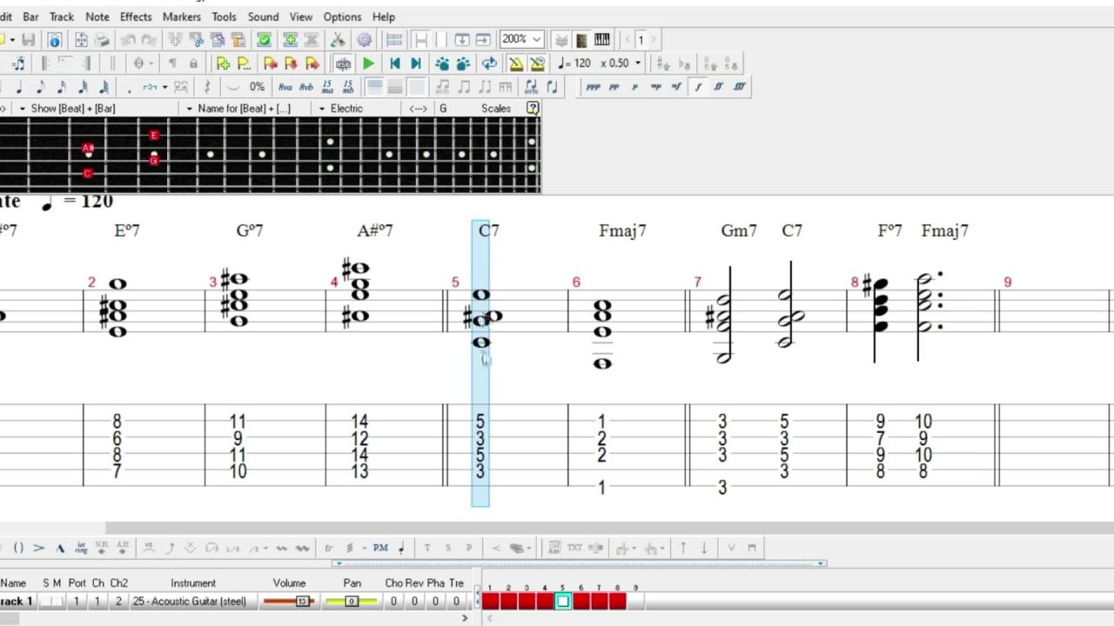Viewport: 1114px width, 626px height.
Task: Click the palm mute P.M. effect icon
Action: (380, 548)
